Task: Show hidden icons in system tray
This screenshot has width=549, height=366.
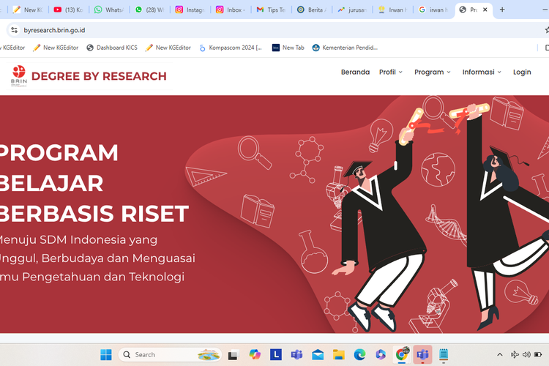Action: [x=500, y=355]
